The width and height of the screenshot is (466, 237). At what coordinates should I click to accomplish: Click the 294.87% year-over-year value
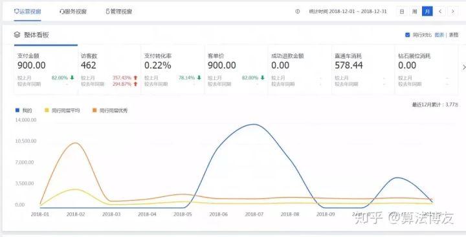point(122,84)
